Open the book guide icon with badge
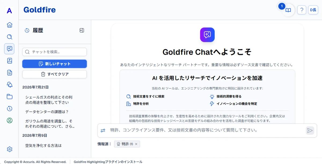322x164 pixels. coord(288,10)
